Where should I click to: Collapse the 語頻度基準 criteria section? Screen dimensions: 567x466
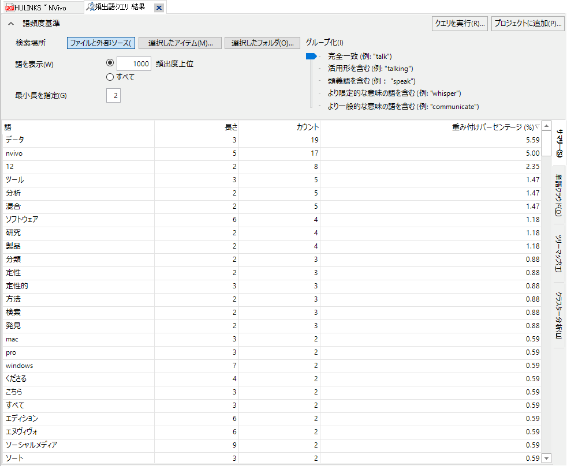tap(12, 24)
